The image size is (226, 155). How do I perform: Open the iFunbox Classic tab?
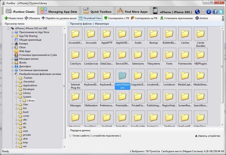(20, 11)
